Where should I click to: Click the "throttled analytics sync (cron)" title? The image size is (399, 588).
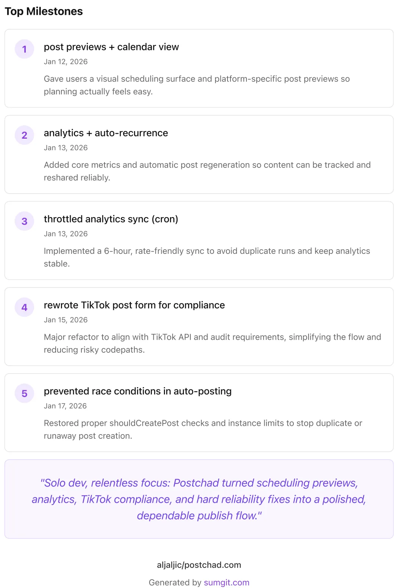pos(111,219)
